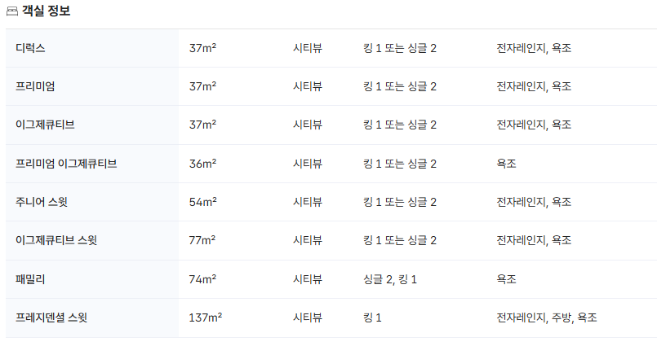This screenshot has height=346, width=657.
Task: Select the 프리미엄 room name cell
Action: 35,86
